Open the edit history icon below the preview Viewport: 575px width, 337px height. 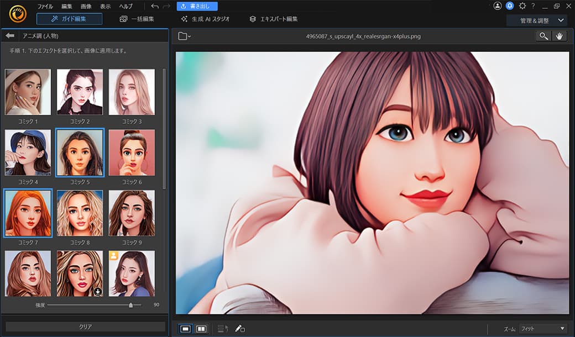pos(223,329)
